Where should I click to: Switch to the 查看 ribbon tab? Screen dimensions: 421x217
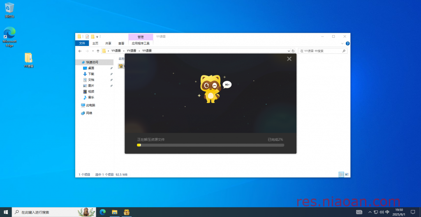click(x=121, y=43)
